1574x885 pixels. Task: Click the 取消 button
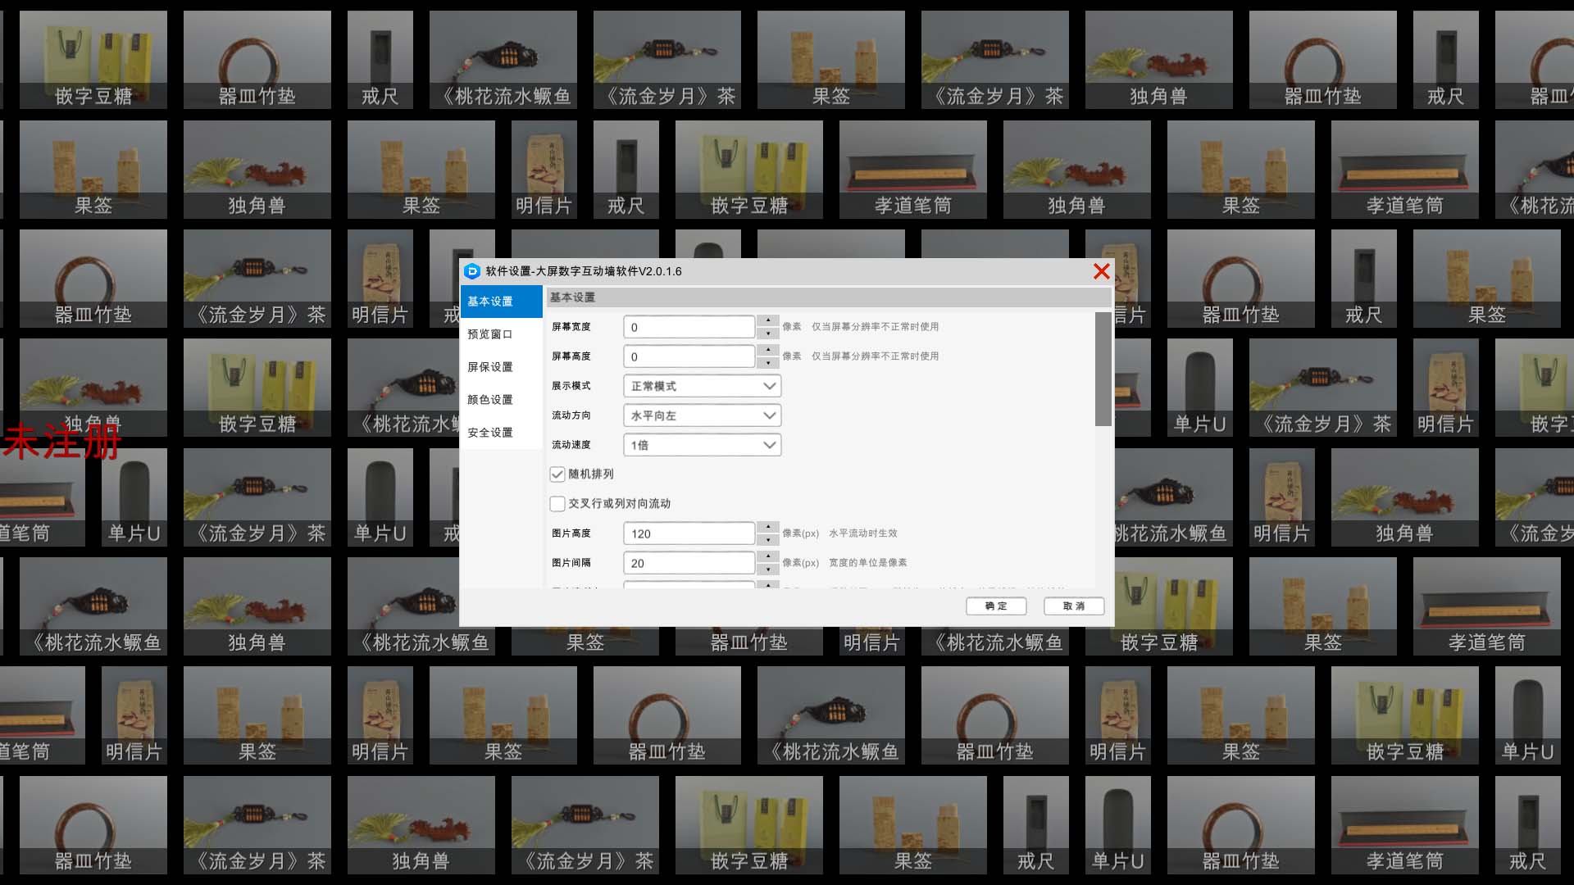(1074, 606)
